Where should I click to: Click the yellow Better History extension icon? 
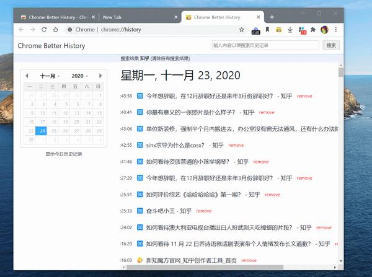(278, 30)
